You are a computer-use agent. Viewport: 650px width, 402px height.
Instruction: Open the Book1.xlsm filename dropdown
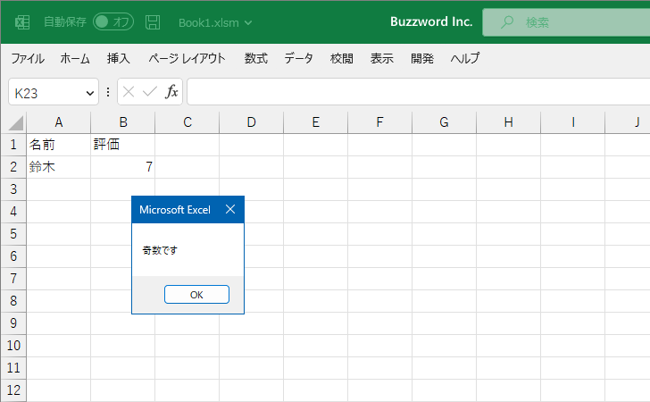248,23
